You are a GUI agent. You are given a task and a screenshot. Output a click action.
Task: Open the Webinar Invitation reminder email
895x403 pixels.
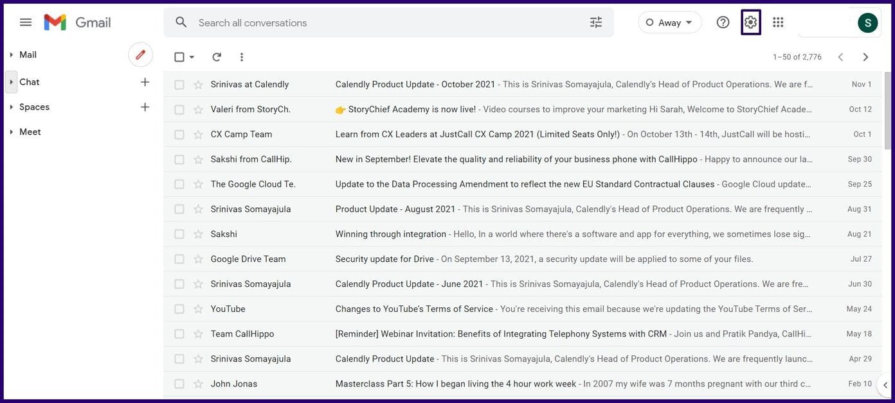click(x=523, y=334)
